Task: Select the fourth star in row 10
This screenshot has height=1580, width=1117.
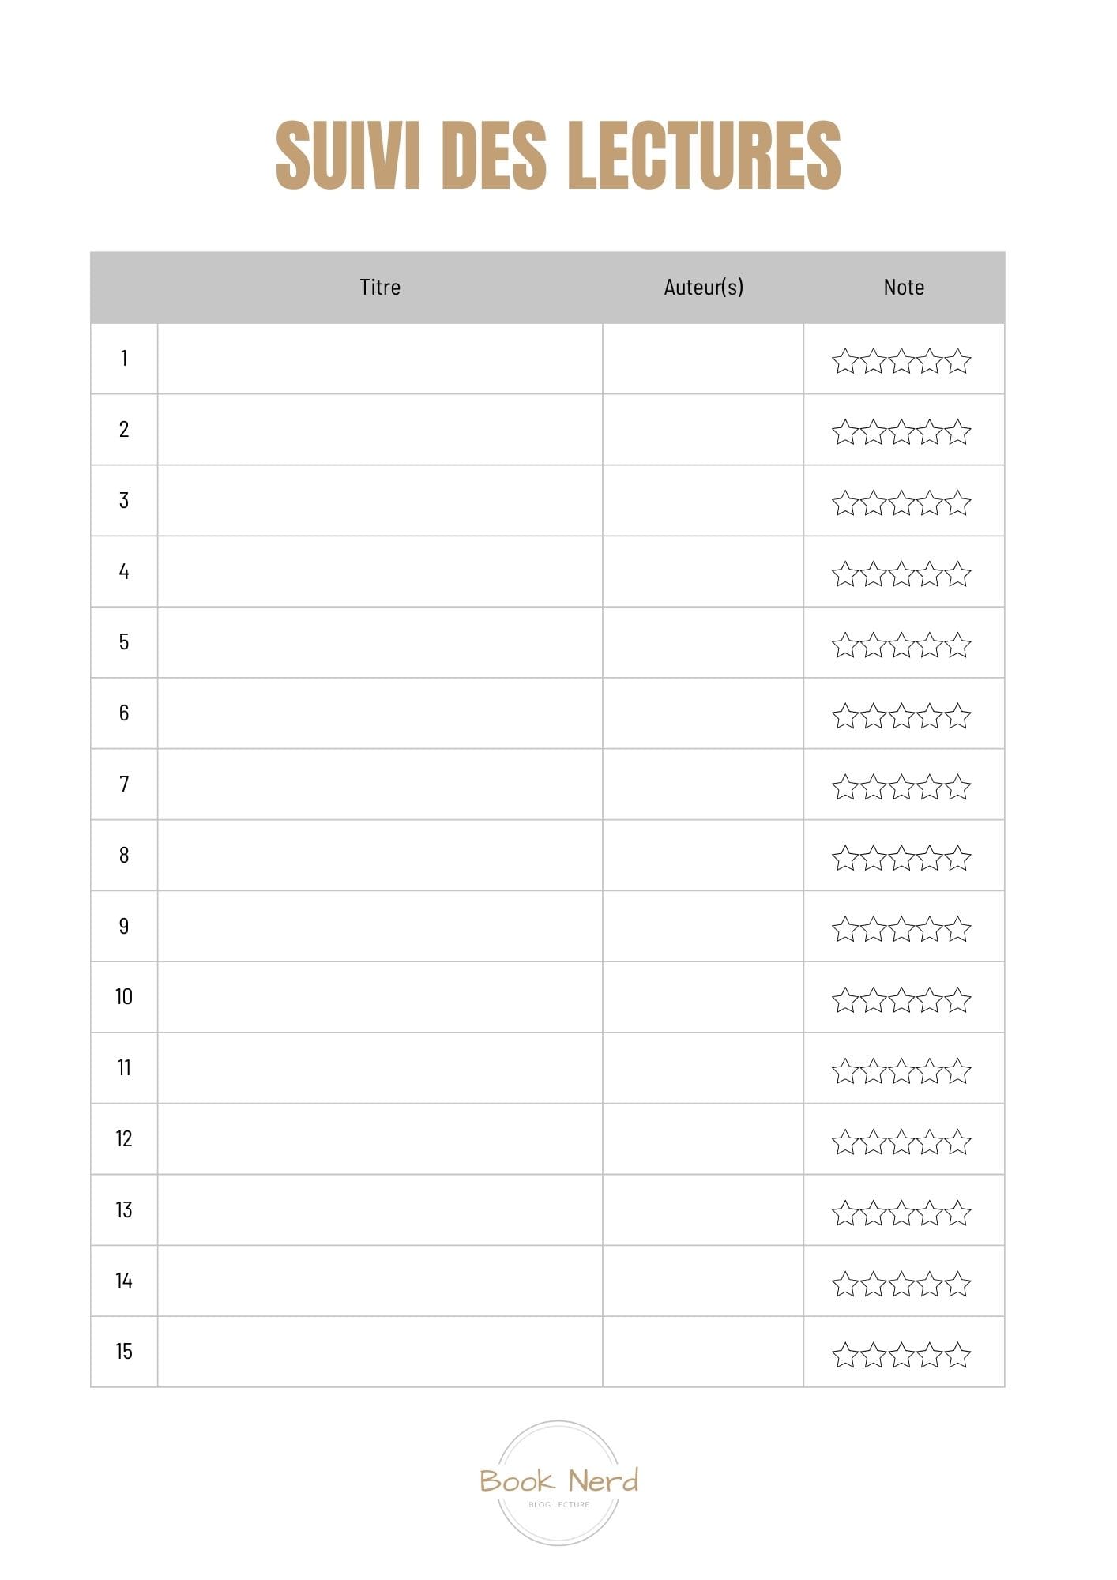Action: point(930,1000)
